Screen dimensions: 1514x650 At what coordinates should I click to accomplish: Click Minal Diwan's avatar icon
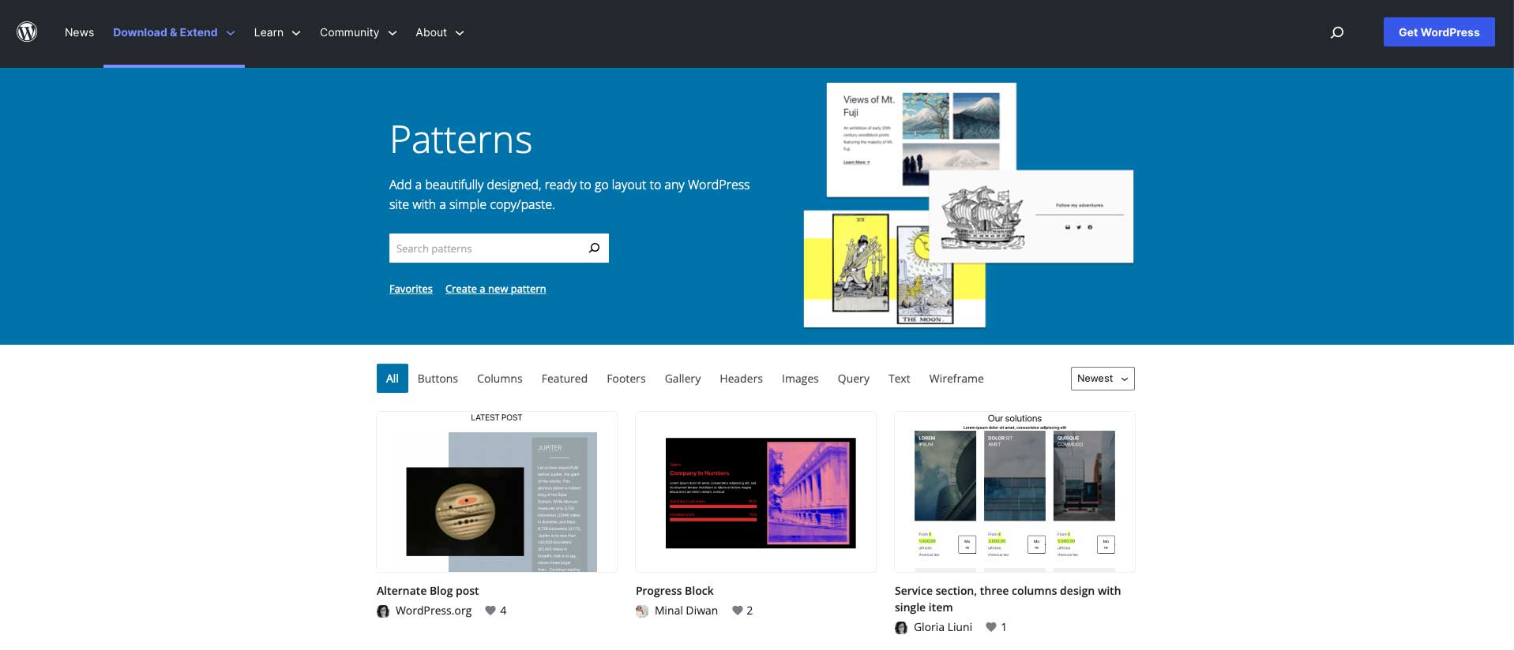pyautogui.click(x=642, y=611)
